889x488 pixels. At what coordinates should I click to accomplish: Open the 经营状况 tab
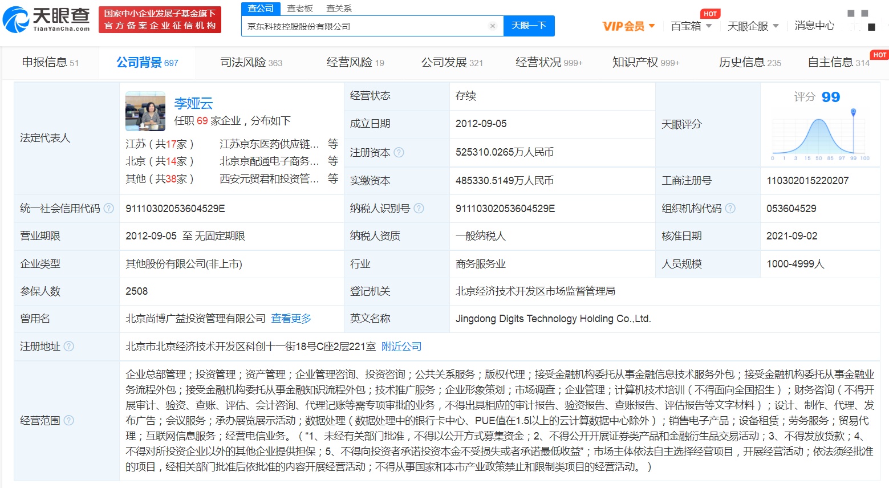coord(549,63)
